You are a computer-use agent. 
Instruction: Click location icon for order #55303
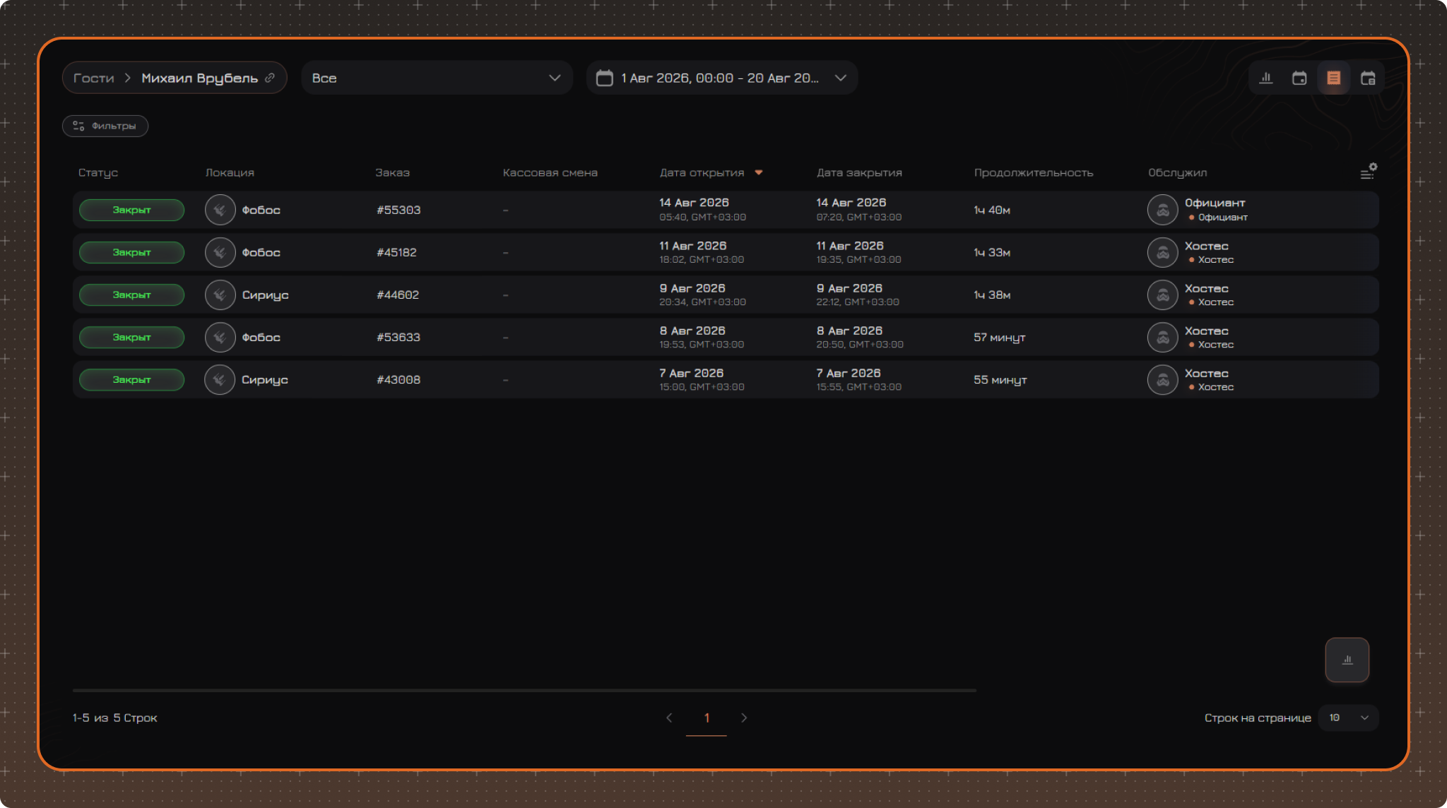pos(220,210)
